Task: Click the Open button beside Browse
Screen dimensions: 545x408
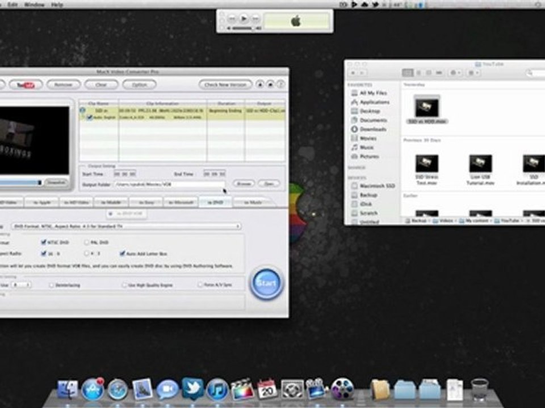Action: (x=269, y=184)
